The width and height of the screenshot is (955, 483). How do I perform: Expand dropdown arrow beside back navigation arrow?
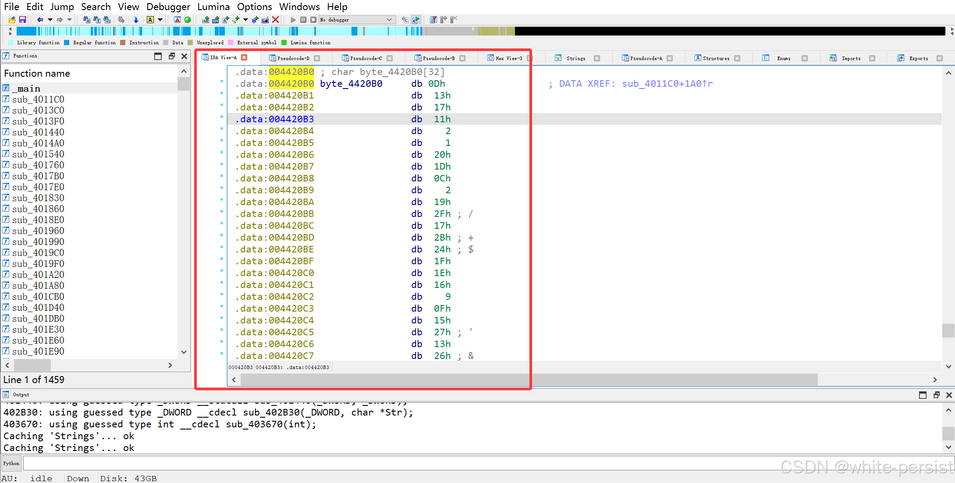(50, 20)
